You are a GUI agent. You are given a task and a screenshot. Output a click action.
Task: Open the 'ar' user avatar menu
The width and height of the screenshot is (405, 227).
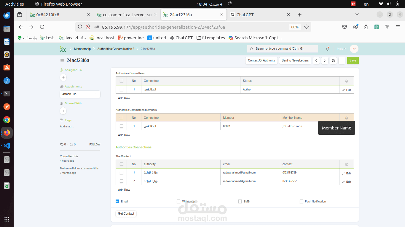pos(354,49)
